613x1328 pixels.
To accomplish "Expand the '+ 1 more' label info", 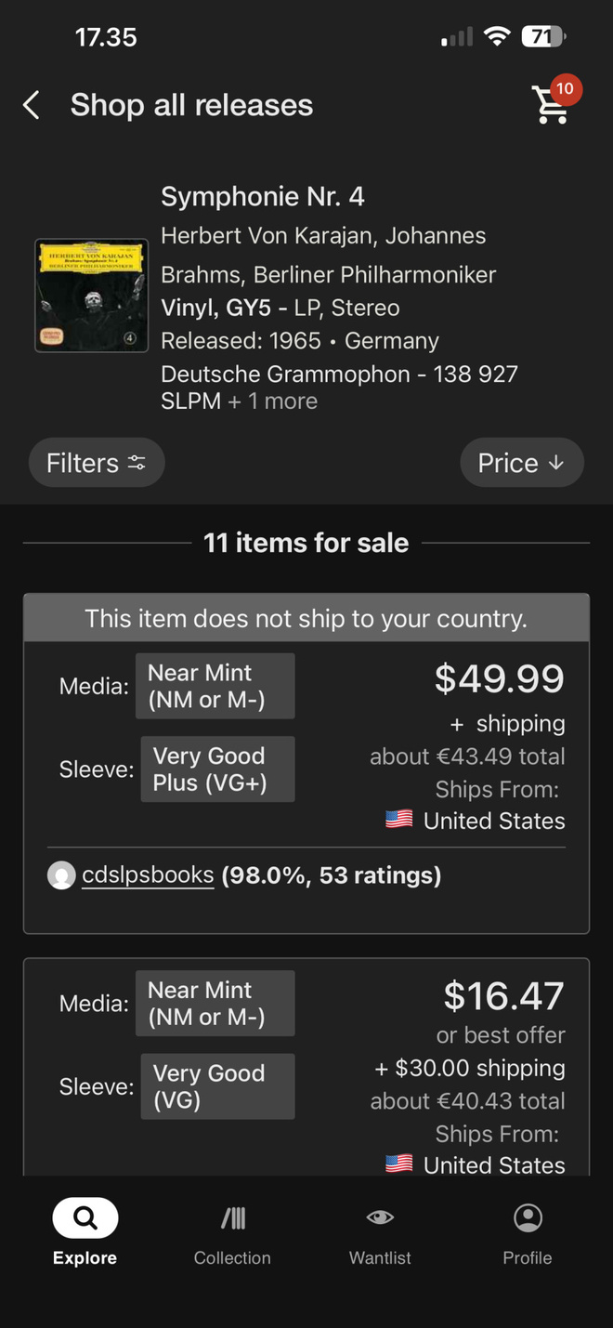I will pyautogui.click(x=273, y=401).
